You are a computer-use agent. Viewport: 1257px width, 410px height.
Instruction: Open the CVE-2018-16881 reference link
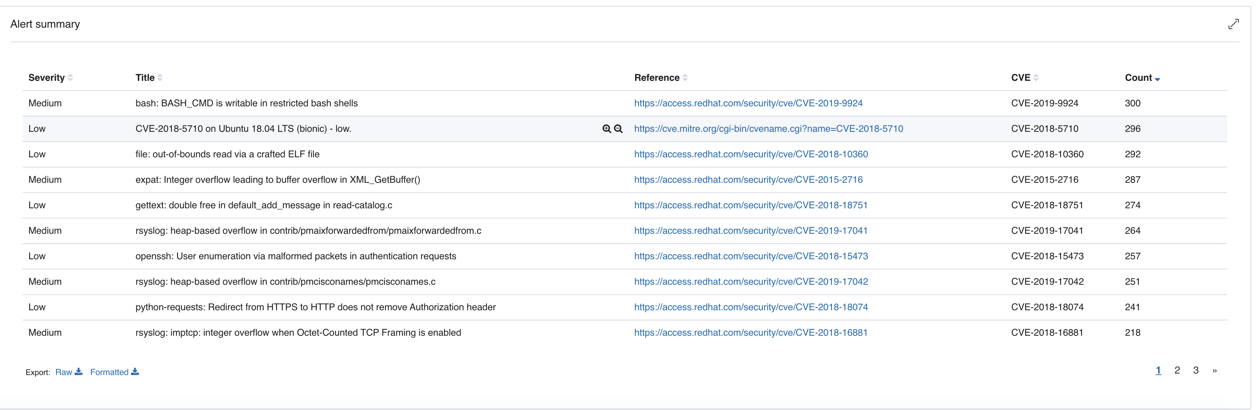(x=751, y=332)
